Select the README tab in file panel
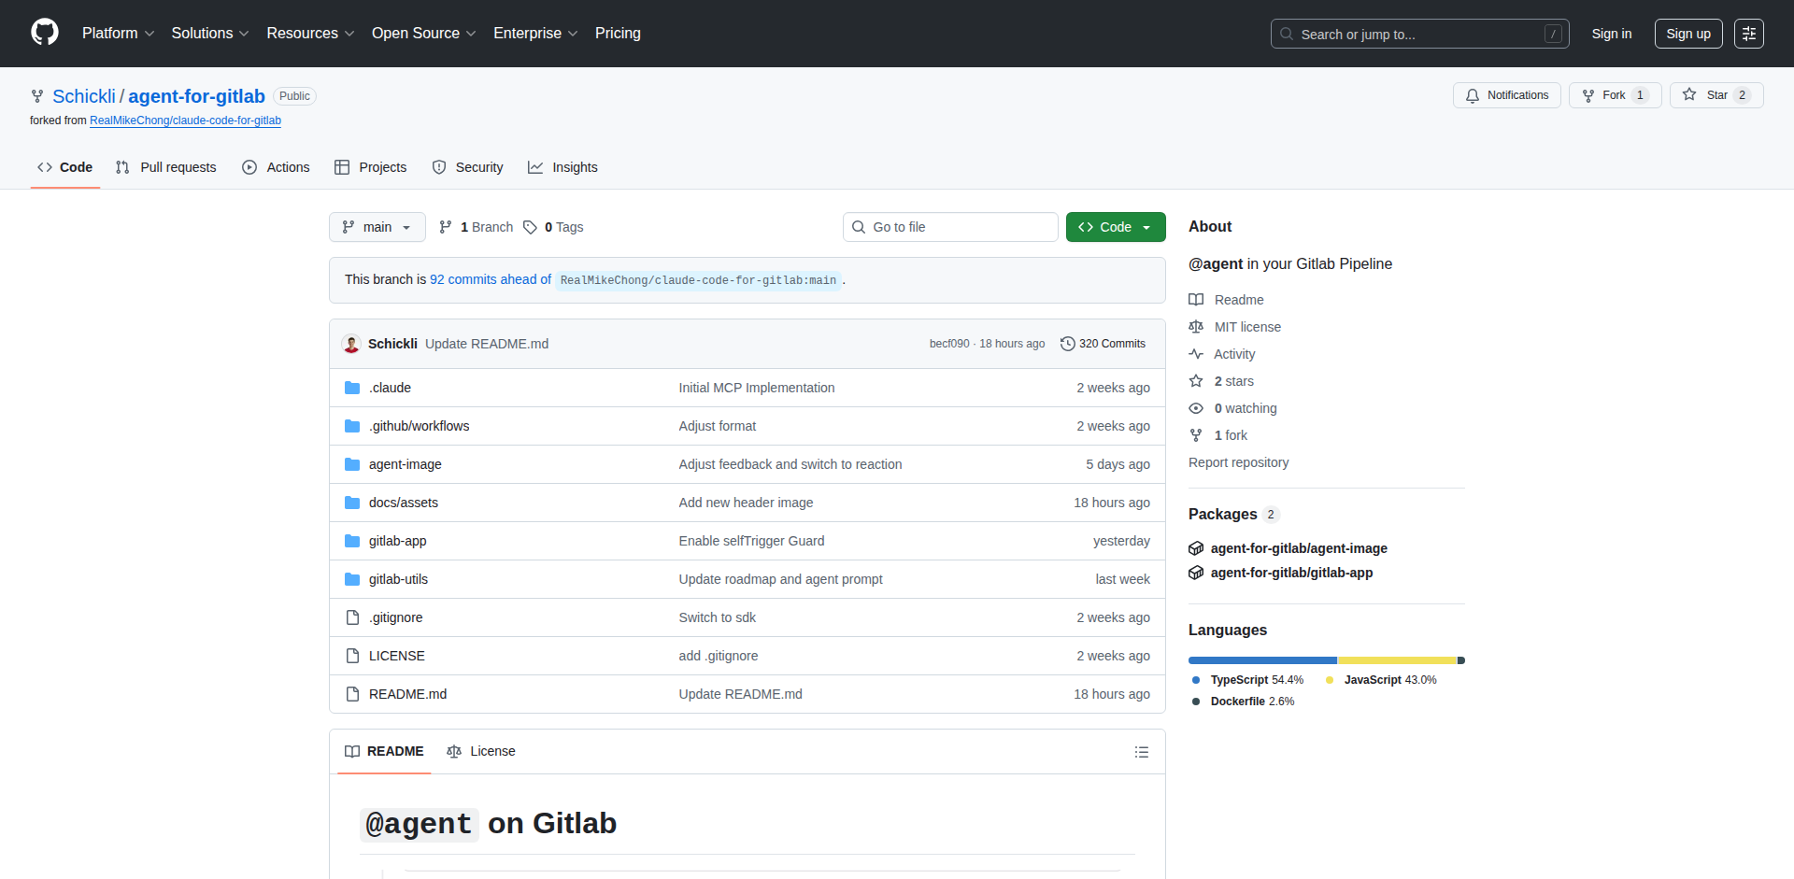Screen dimensions: 1794x879 tap(384, 751)
